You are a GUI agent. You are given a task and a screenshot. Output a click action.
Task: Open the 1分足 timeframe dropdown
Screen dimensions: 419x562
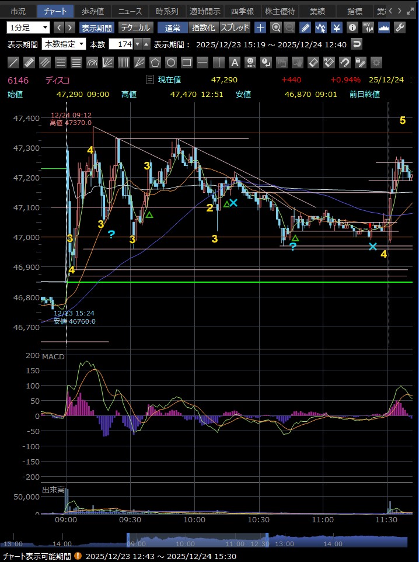click(29, 27)
